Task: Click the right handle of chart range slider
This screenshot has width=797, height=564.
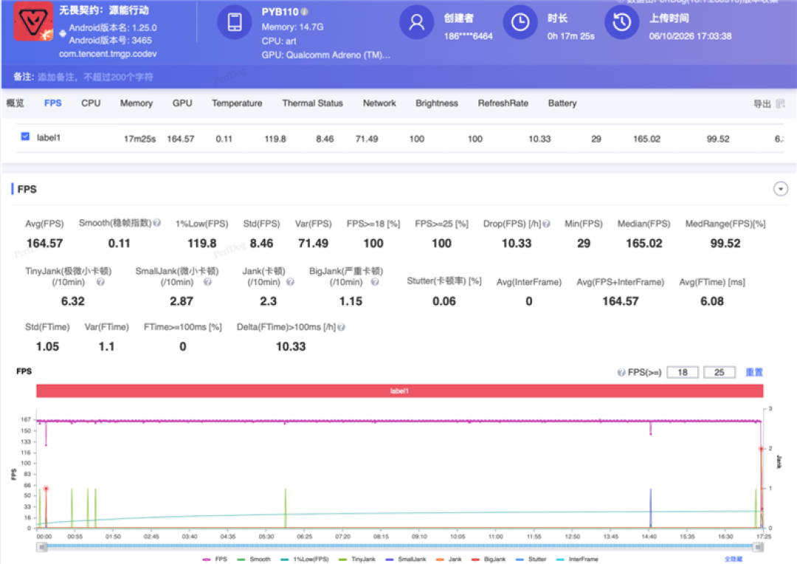Action: (x=758, y=547)
